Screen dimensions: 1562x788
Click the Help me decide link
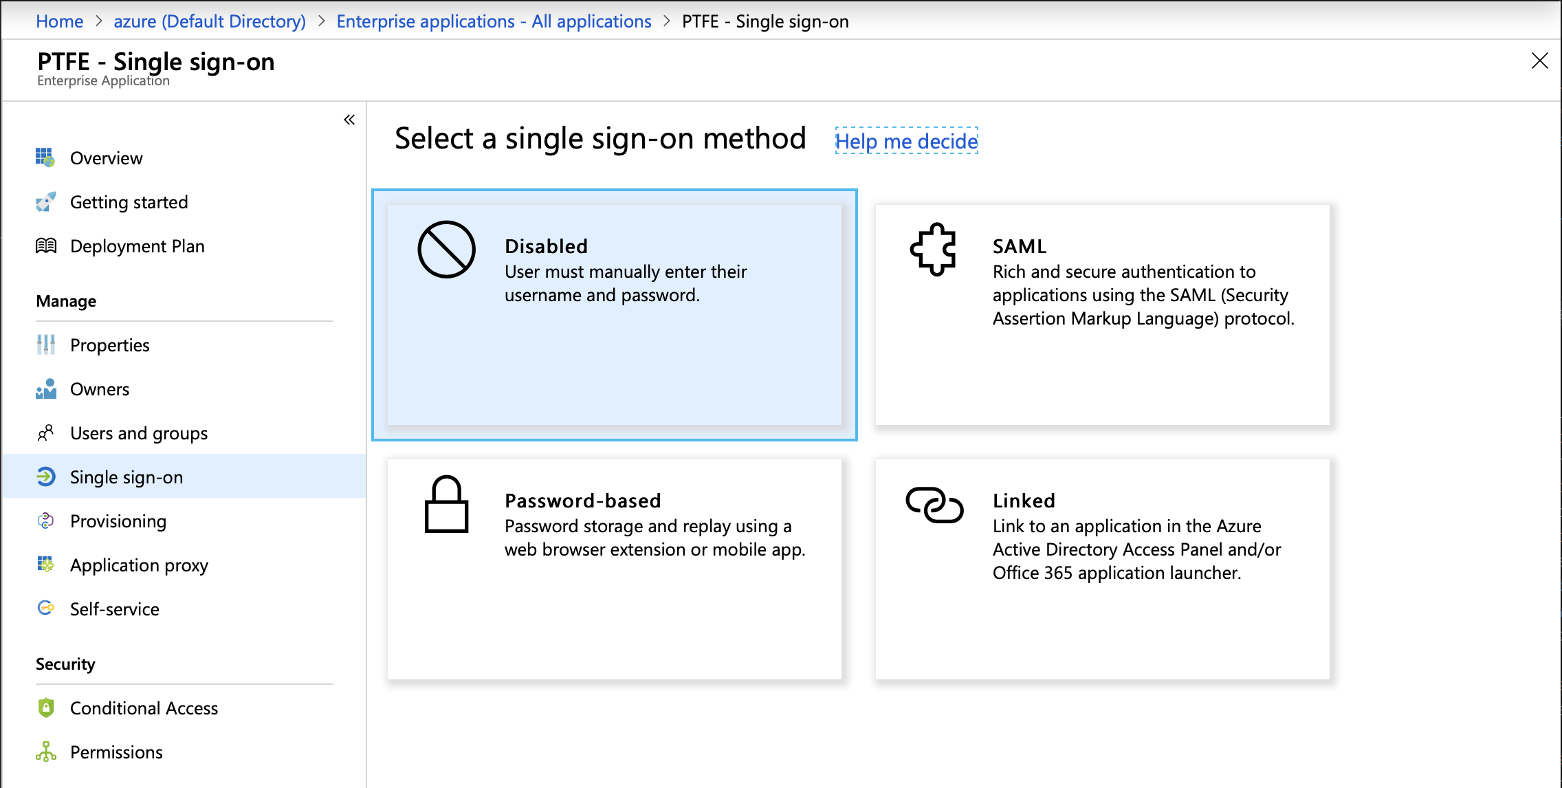[906, 141]
